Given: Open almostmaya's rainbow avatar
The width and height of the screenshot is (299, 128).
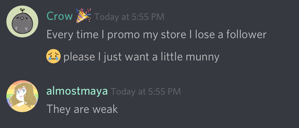Looking at the screenshot, I should (22, 96).
